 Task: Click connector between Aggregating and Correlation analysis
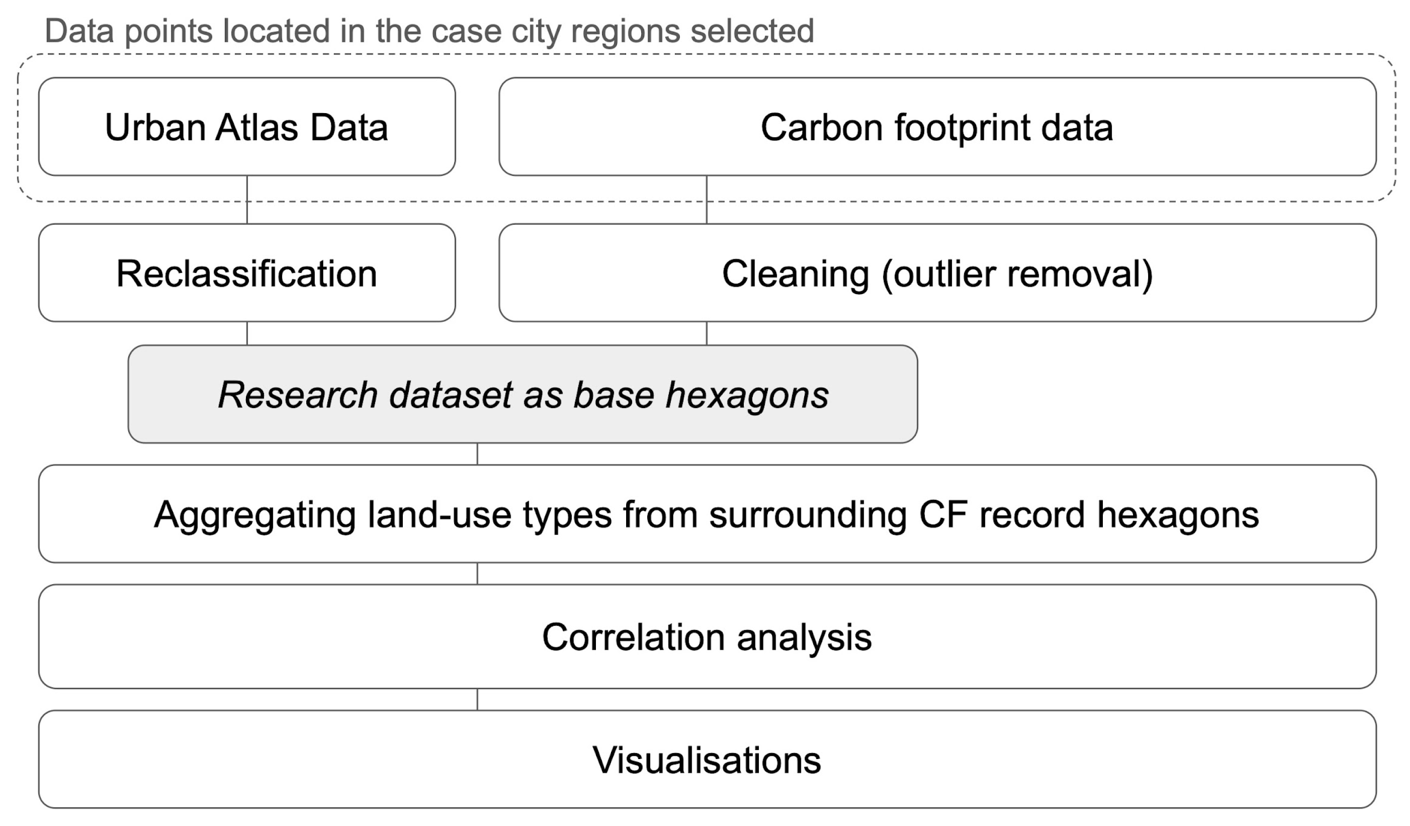click(x=477, y=573)
